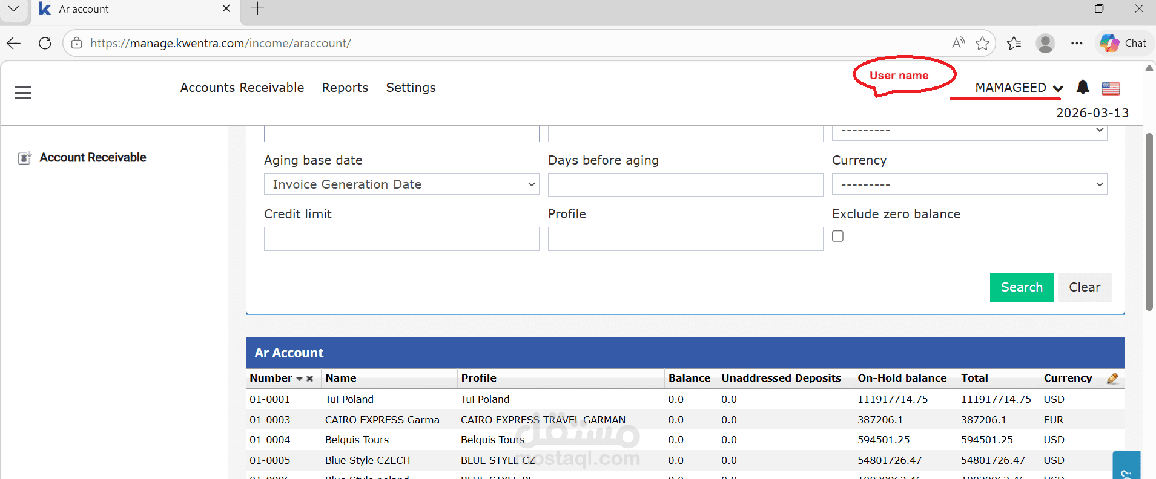This screenshot has width=1156, height=479.
Task: Select the Ar account browser tab
Action: (134, 9)
